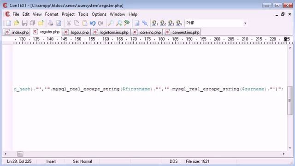Close the register.php document window
The width and height of the screenshot is (295, 166).
(289, 14)
